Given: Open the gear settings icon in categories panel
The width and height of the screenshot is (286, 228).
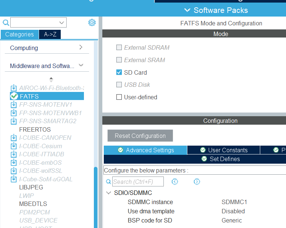Looking at the screenshot, I should pyautogui.click(x=92, y=22).
